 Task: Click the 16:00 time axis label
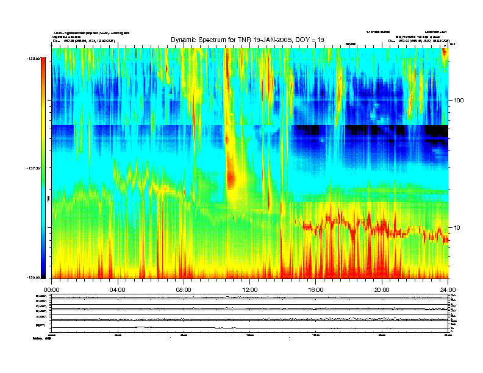[316, 290]
